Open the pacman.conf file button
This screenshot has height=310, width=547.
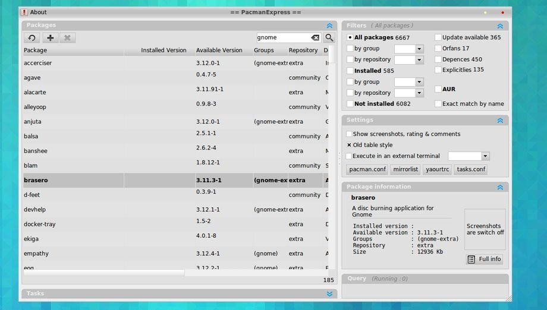coord(367,169)
